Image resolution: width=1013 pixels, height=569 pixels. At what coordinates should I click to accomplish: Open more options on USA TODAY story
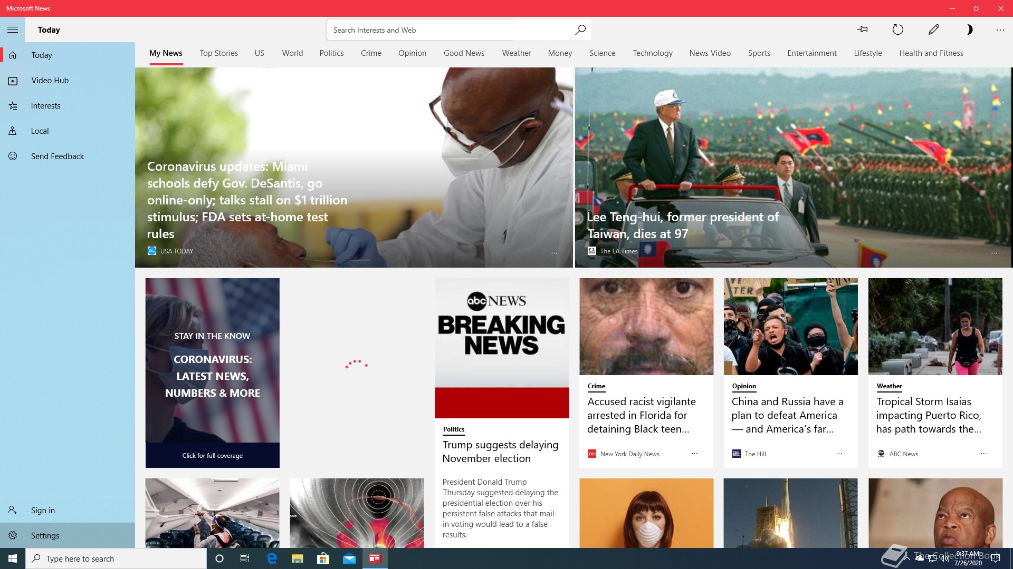554,253
